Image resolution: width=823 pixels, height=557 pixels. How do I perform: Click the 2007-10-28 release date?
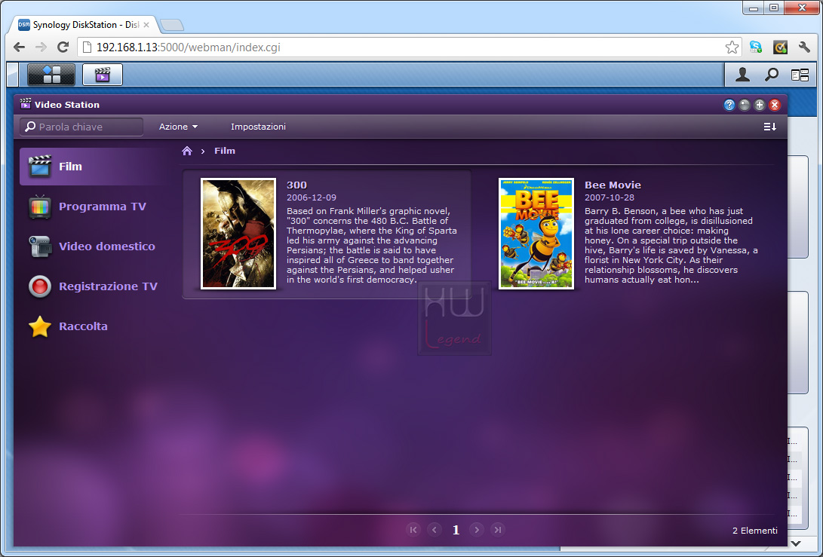(x=610, y=197)
